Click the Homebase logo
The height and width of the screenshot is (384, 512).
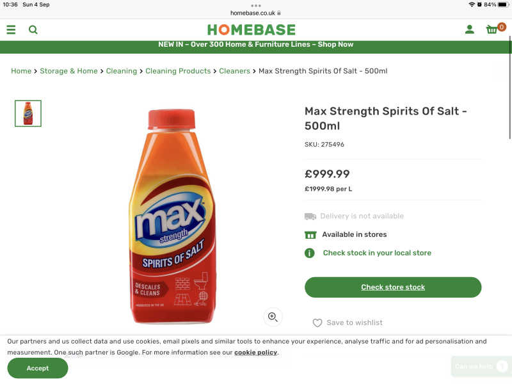pos(252,29)
